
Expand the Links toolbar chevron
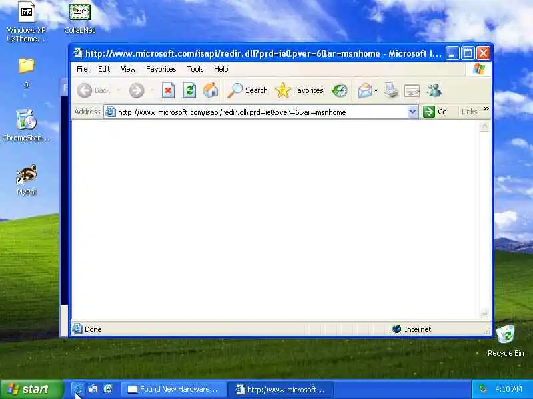[486, 109]
